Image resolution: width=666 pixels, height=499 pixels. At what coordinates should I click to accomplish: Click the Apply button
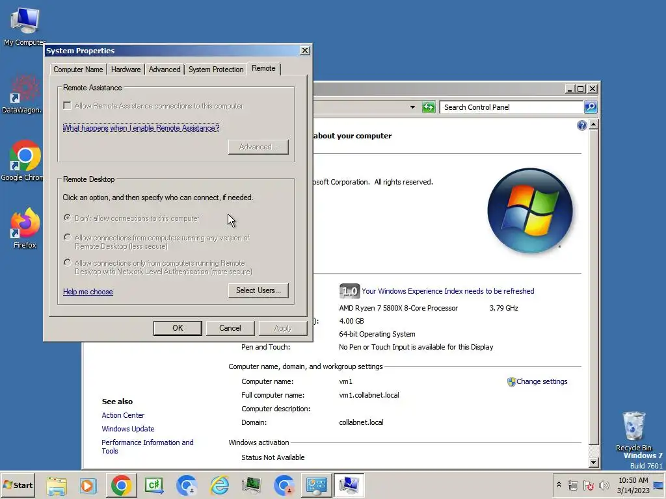[x=283, y=328]
